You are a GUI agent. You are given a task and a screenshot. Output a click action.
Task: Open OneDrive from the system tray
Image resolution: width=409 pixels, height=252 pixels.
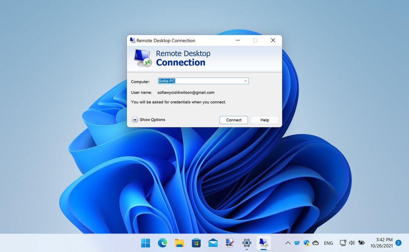(316, 243)
